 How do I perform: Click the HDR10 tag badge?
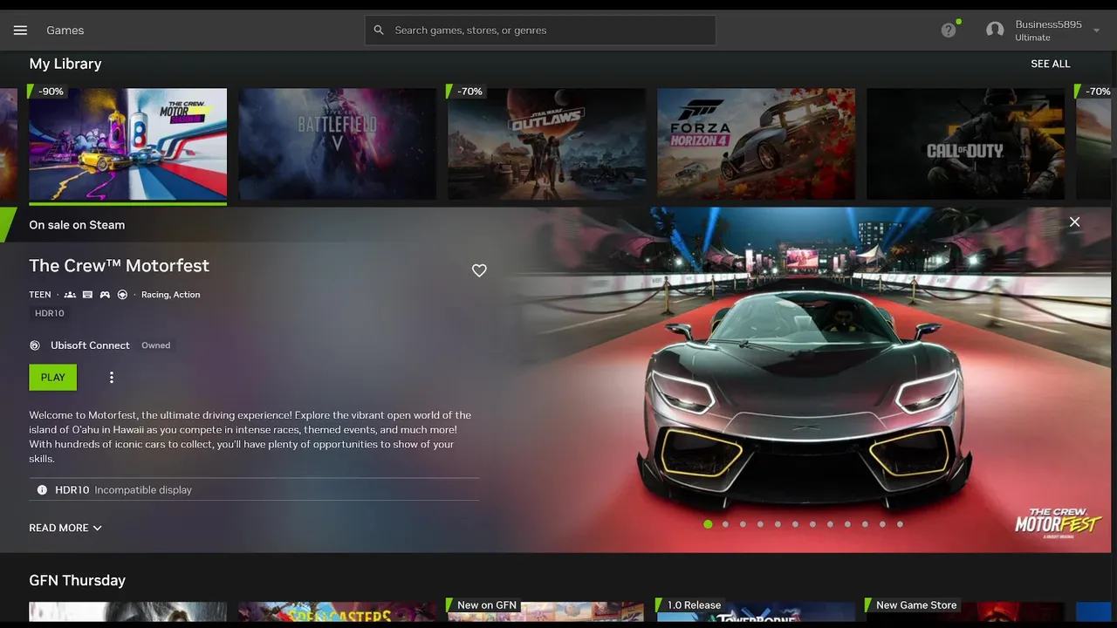click(50, 313)
